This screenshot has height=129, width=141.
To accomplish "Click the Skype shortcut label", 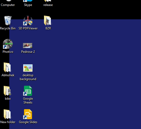I will 28,5.
